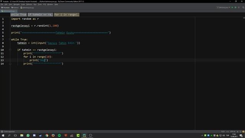
Task: Open Windows taskbar search
Action: (9, 135)
